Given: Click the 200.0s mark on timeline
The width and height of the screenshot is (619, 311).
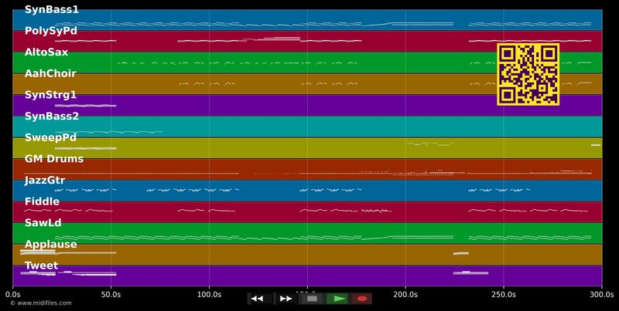Looking at the screenshot, I should tap(405, 294).
